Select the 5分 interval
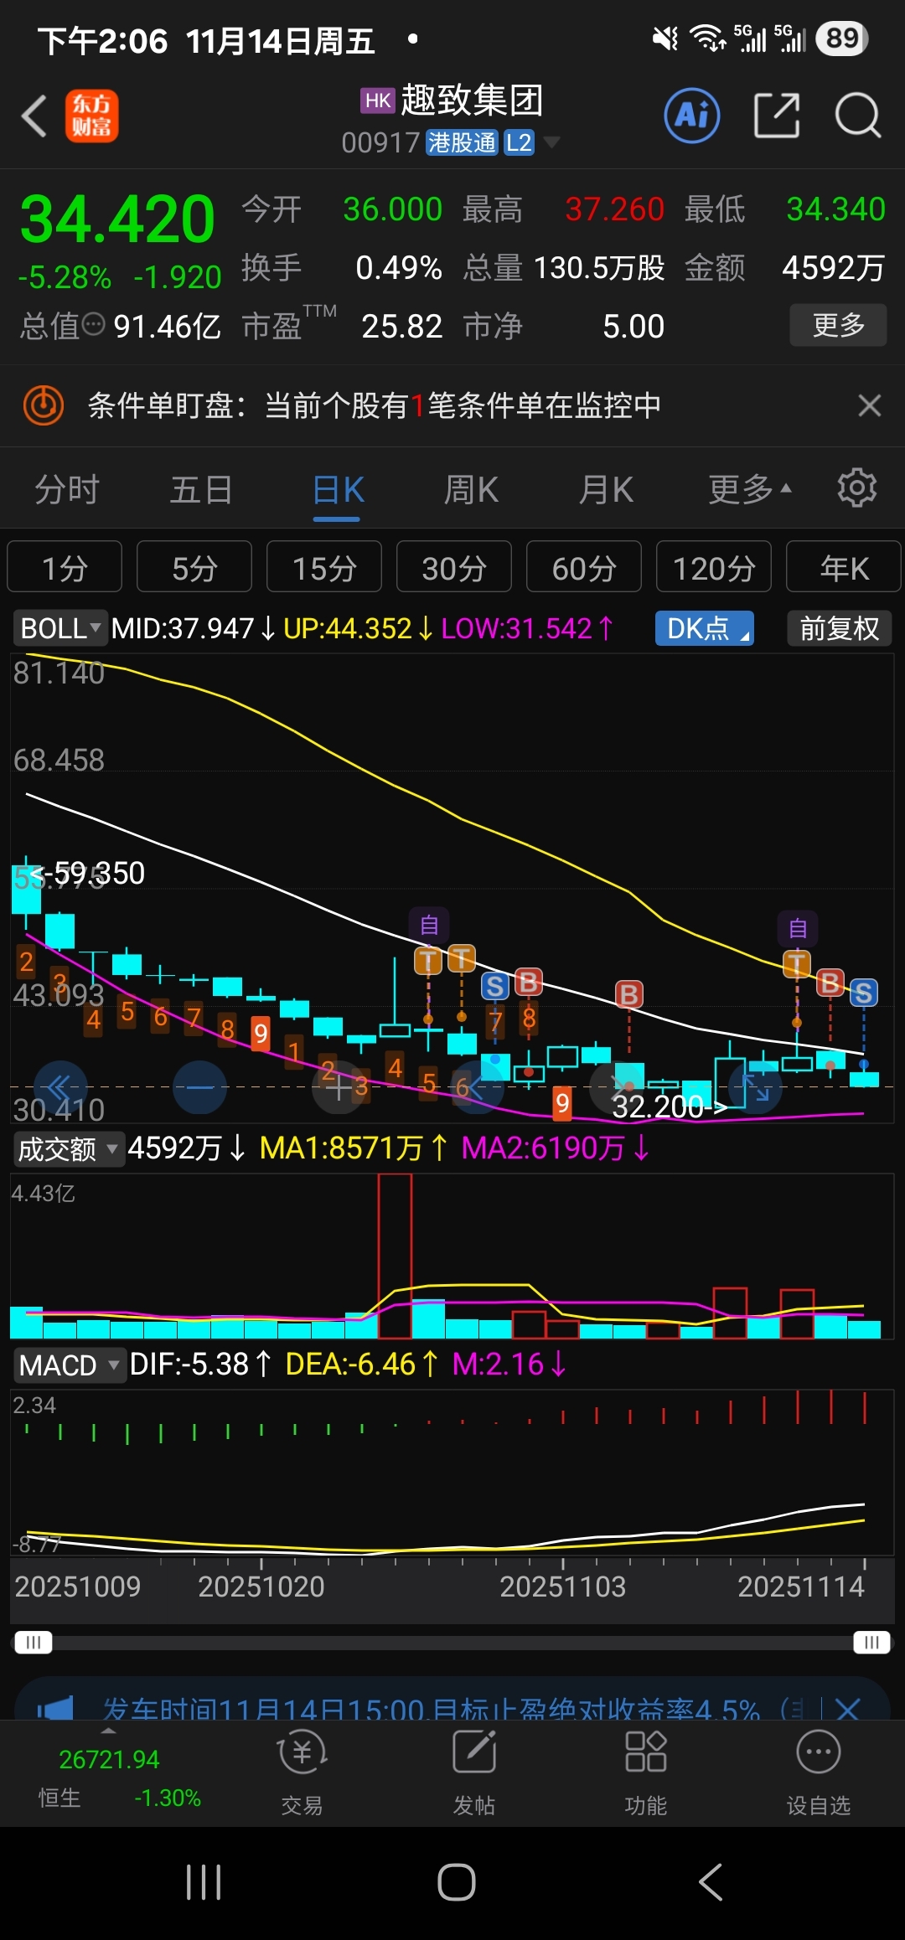 tap(194, 568)
